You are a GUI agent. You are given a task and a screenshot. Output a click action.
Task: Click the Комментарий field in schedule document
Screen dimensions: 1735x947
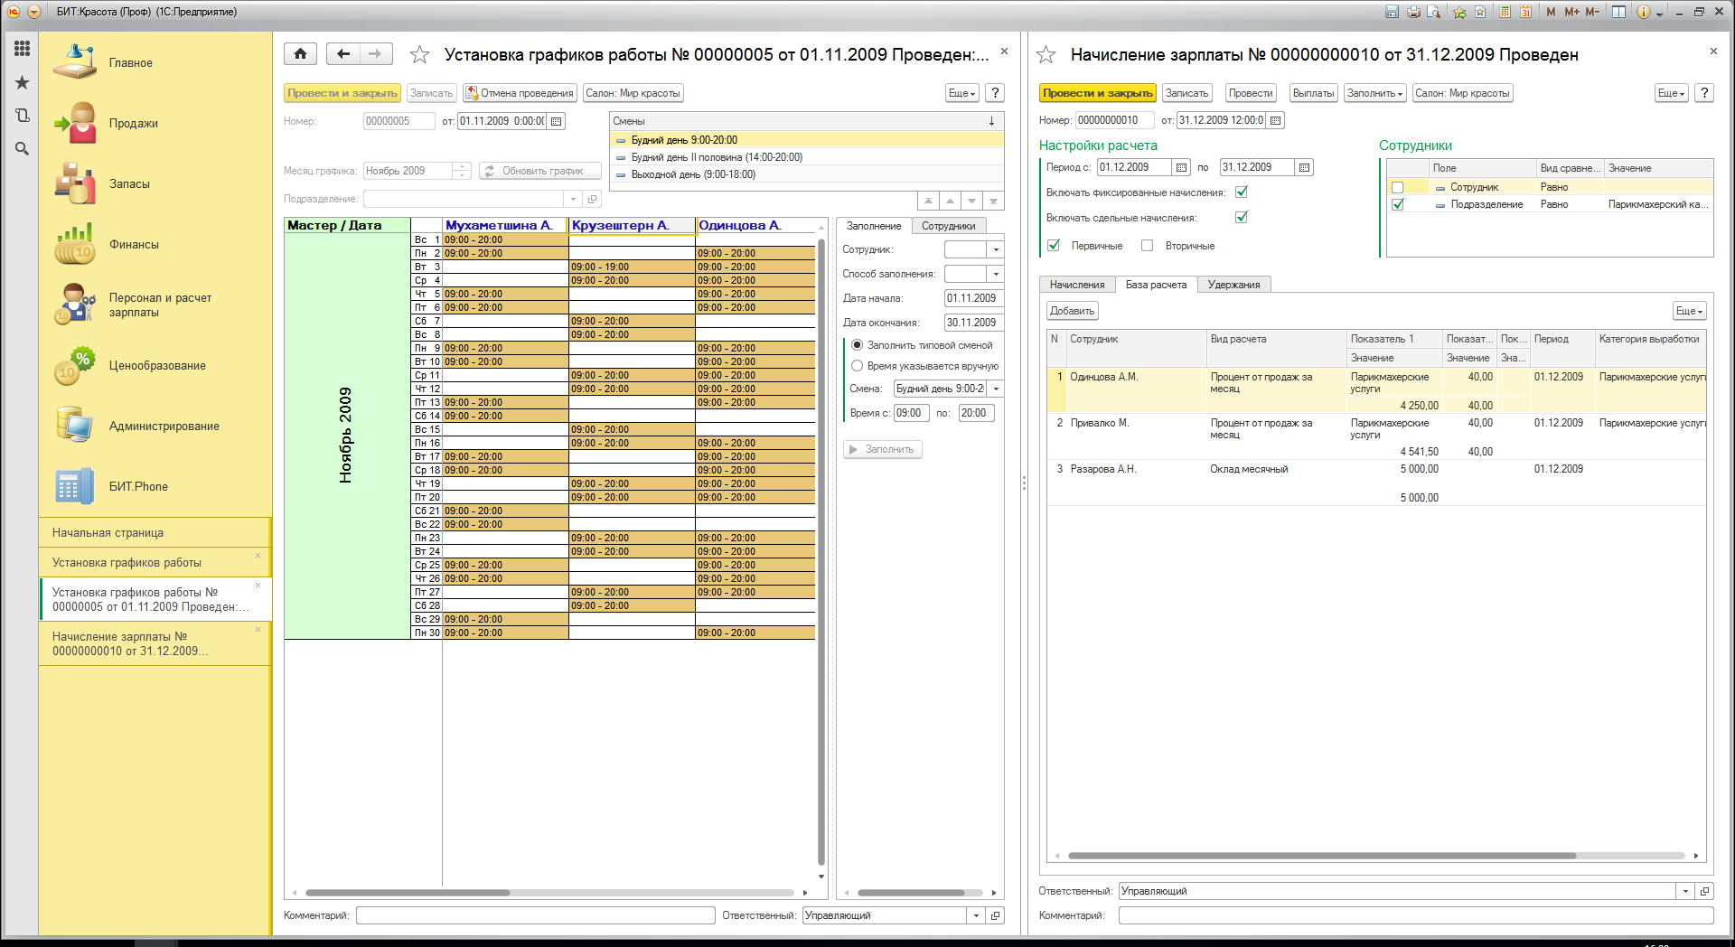(x=535, y=915)
